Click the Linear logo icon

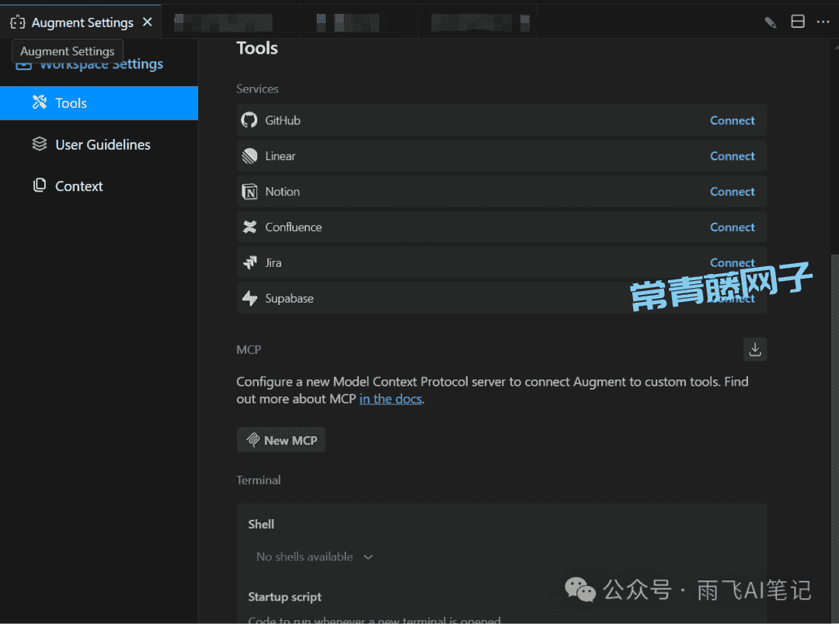(249, 156)
